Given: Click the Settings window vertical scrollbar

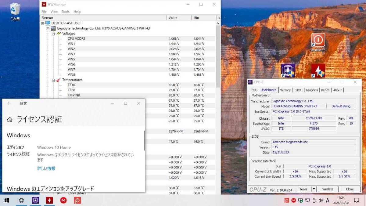Looking at the screenshot, I should (144, 141).
